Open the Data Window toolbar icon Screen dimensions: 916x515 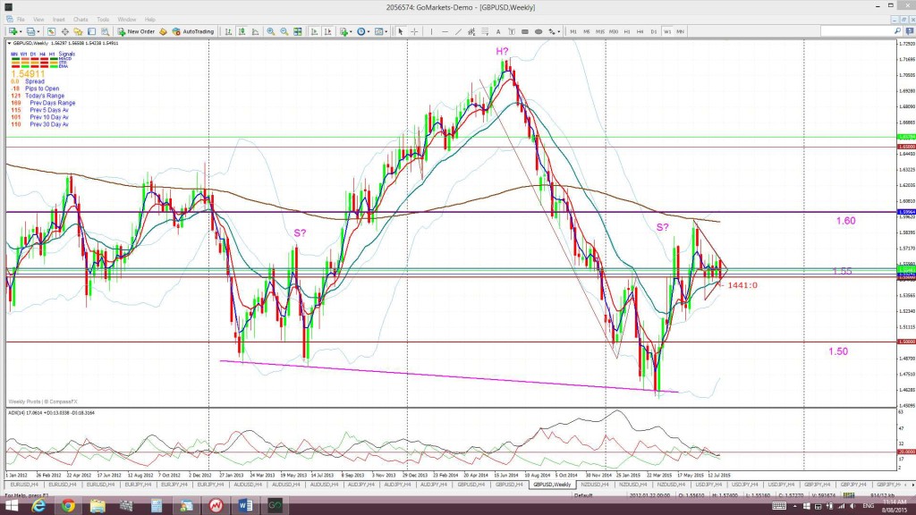pos(64,31)
